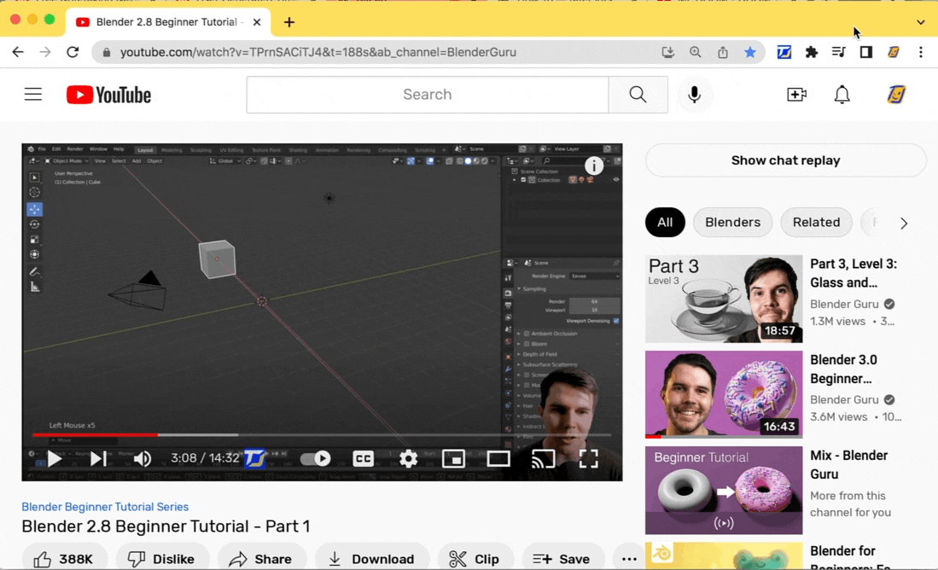This screenshot has width=938, height=570.
Task: Select the Blenders filter chip
Action: pos(732,223)
